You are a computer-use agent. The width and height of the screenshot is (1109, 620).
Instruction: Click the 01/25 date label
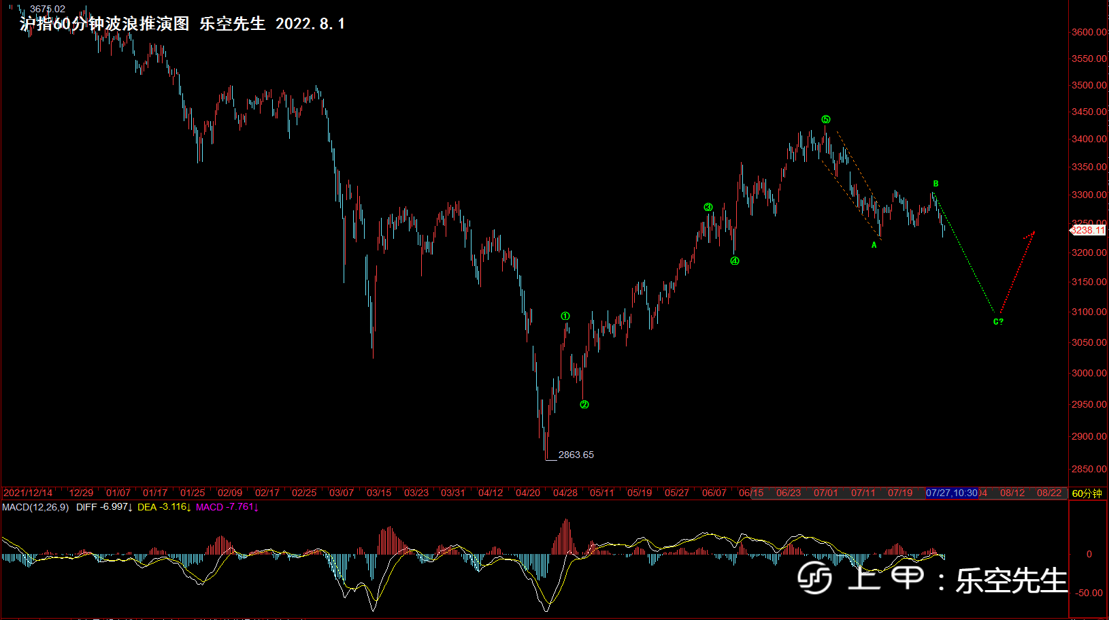[x=193, y=493]
